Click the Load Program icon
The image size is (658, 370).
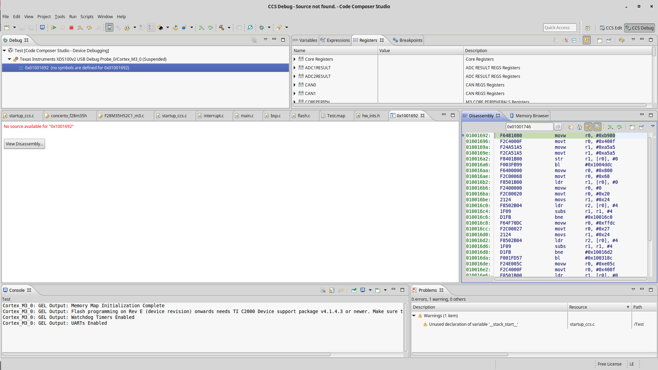(127, 27)
